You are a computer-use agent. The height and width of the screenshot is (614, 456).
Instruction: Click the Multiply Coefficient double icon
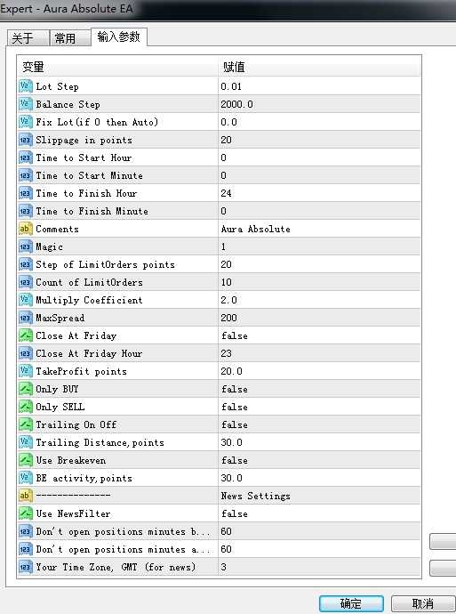[26, 300]
